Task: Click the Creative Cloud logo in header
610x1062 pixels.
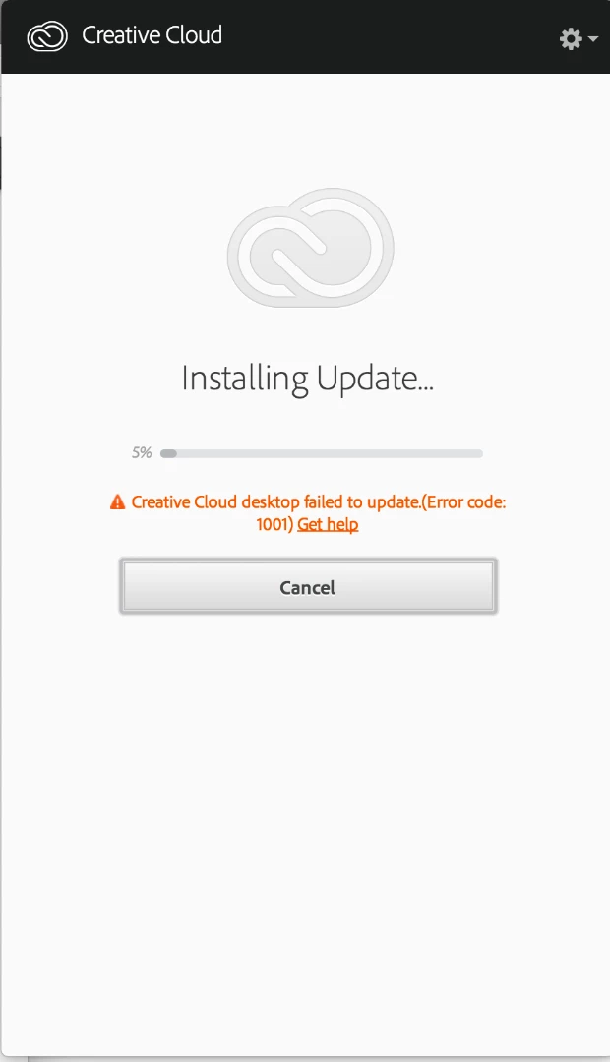Action: click(47, 36)
